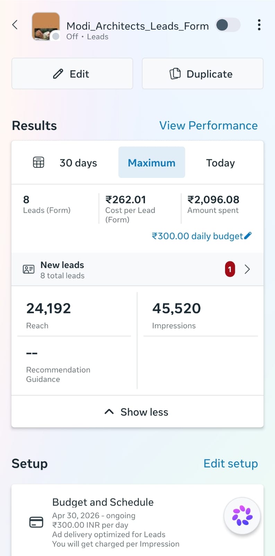Toggle the Modi_Architects_Leads_Form campaign switch
275x556 pixels.
coord(228,25)
